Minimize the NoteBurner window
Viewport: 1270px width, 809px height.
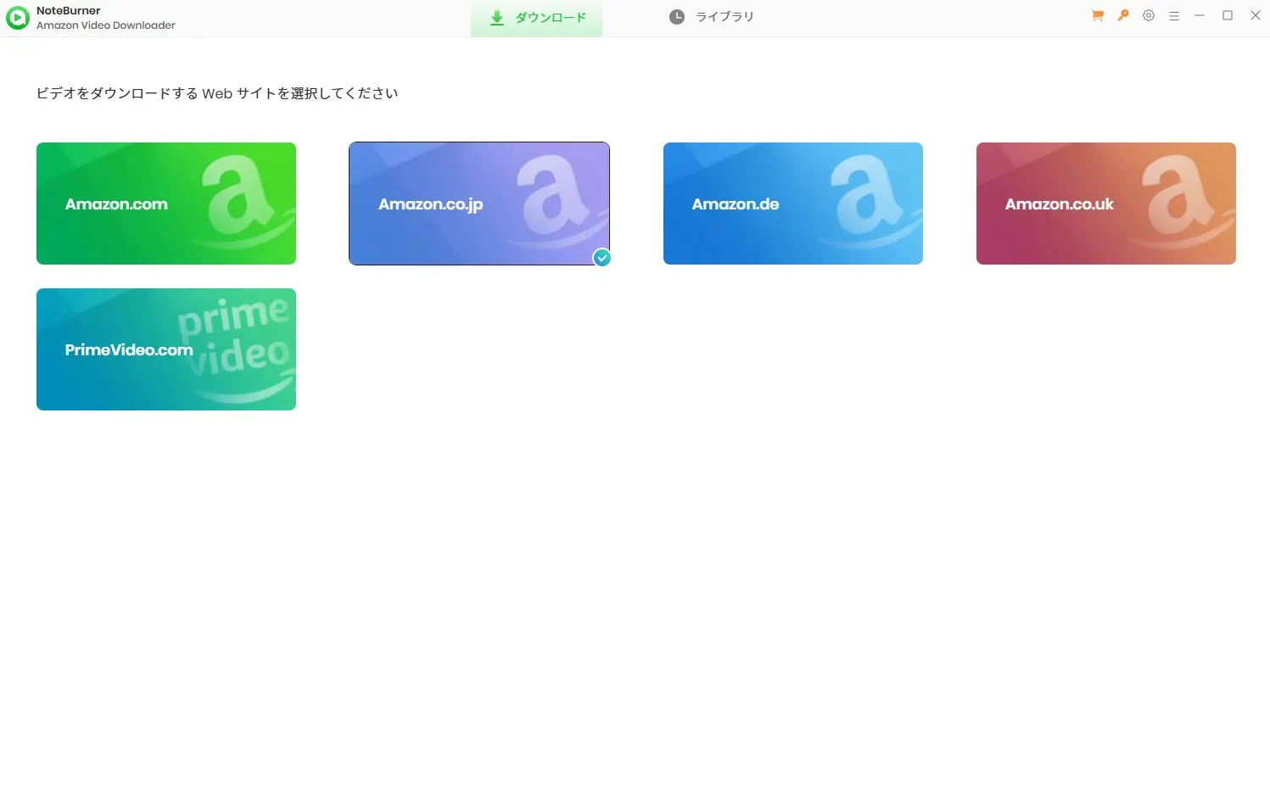pos(1200,15)
